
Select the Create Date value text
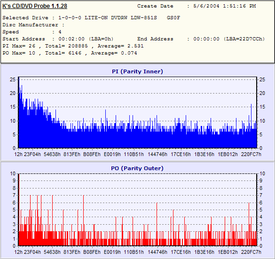[x=225, y=6]
